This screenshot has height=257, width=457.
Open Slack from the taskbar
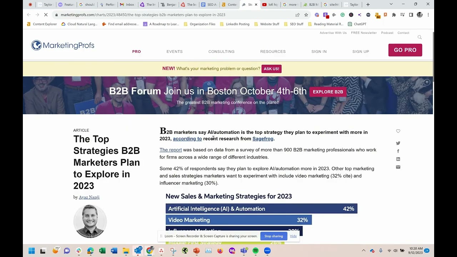pos(79,251)
